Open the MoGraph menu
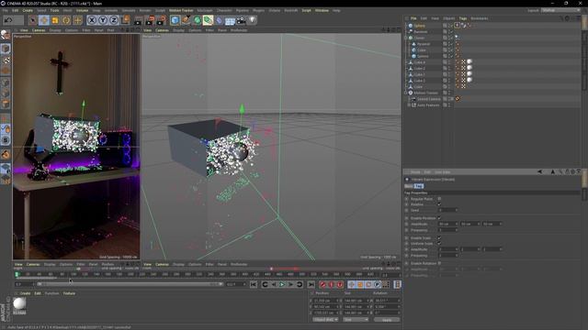588x330 pixels. pos(204,10)
